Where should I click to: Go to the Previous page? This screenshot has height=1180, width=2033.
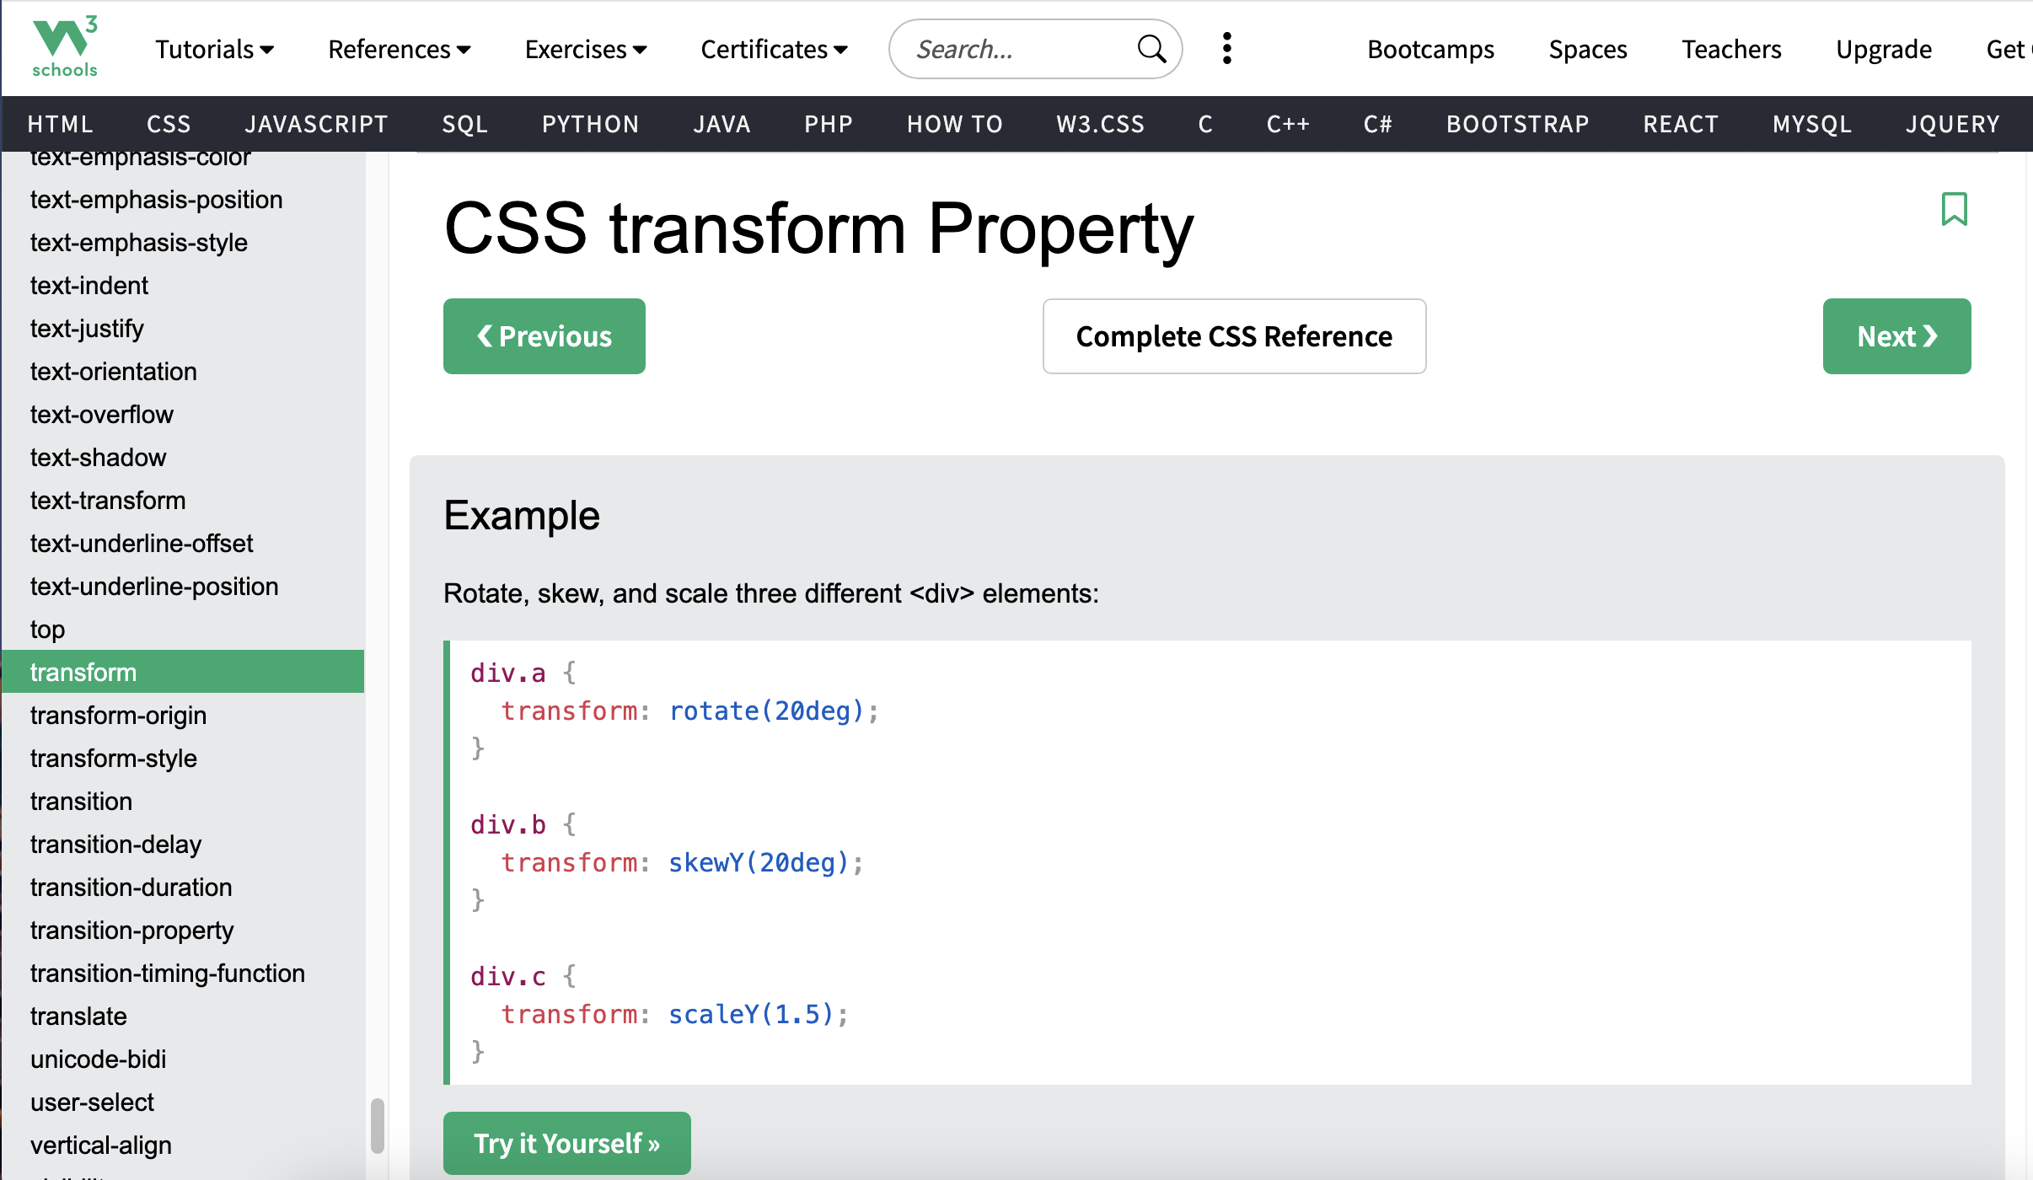544,336
